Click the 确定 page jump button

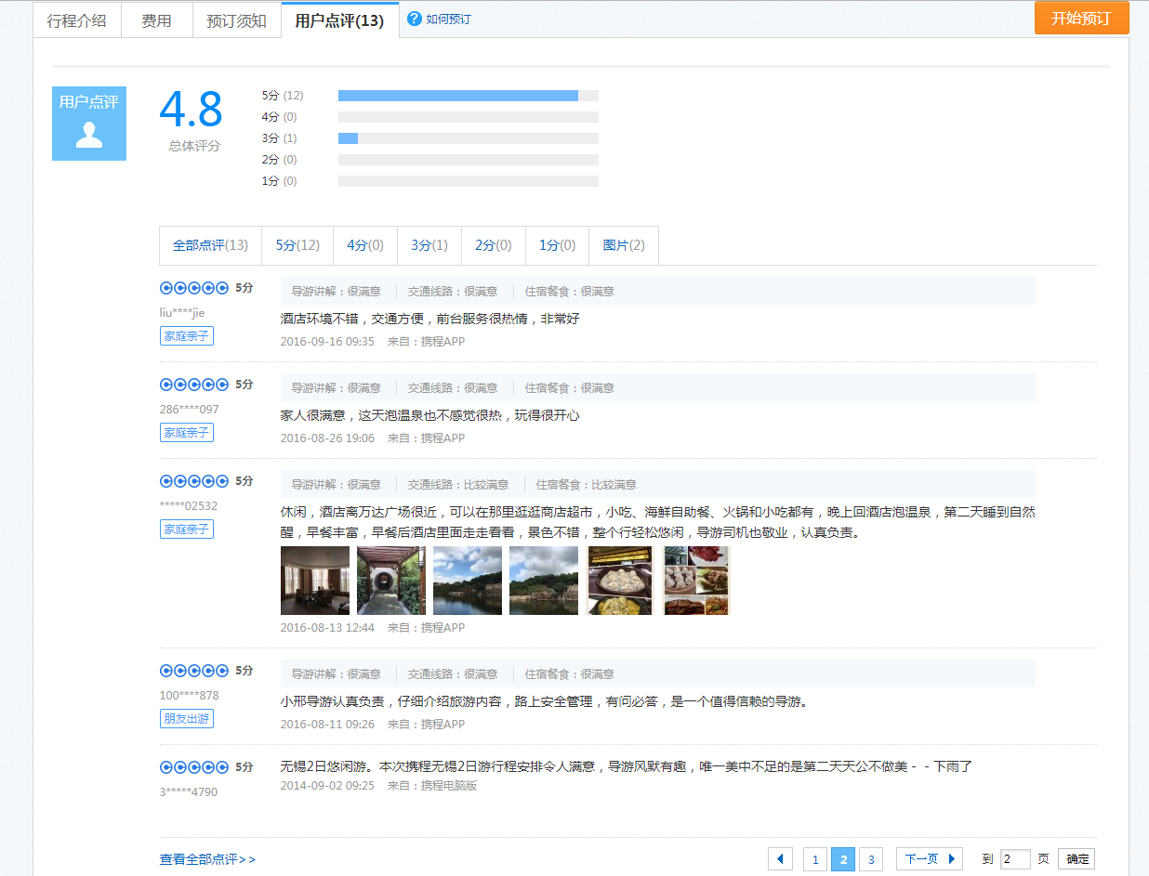1077,859
